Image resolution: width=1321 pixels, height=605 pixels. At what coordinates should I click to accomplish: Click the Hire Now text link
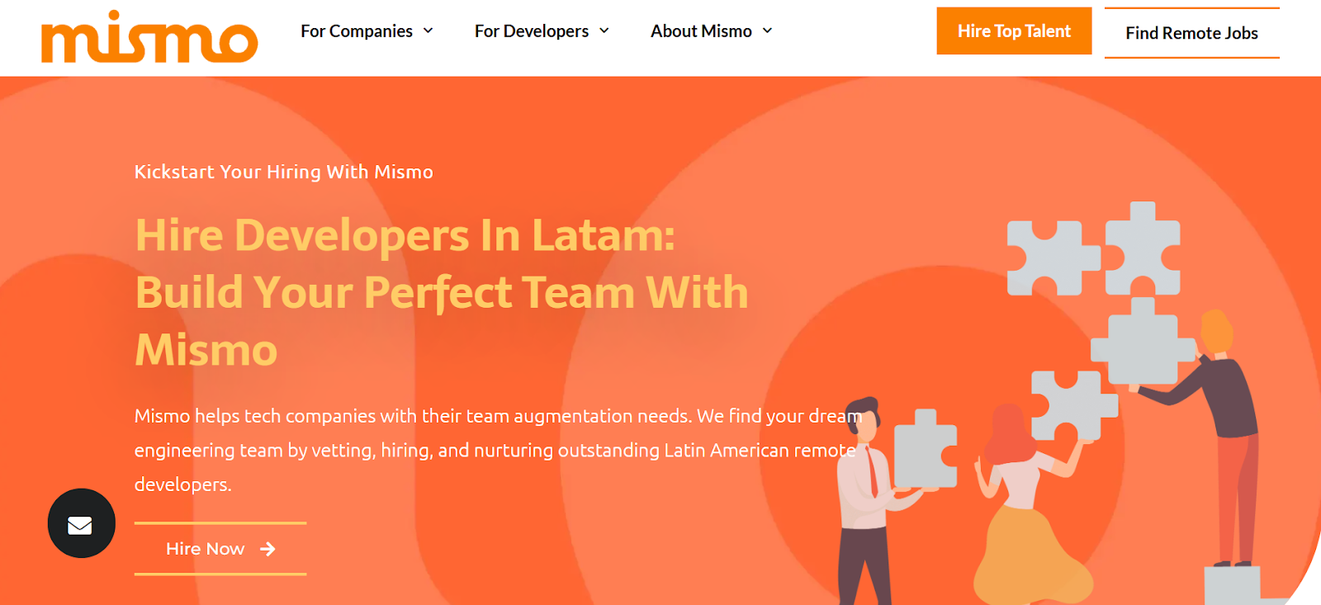pos(205,549)
